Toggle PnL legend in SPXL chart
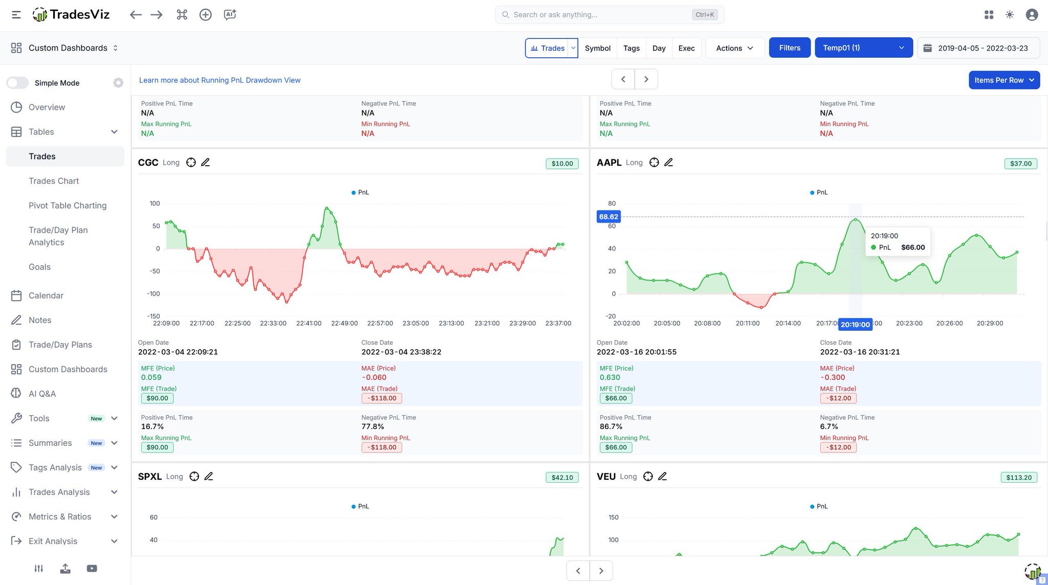The height and width of the screenshot is (585, 1048). (x=360, y=507)
